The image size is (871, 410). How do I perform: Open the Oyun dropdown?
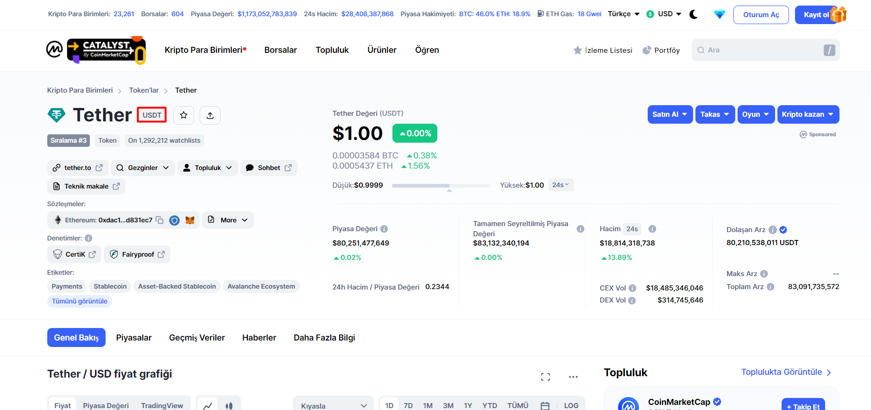[x=756, y=114]
